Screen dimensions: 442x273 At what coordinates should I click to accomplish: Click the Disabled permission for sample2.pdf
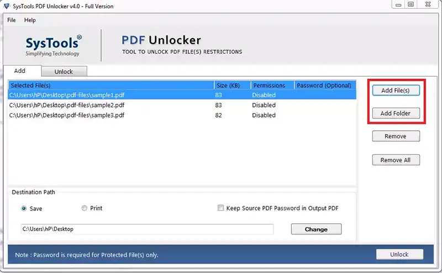click(x=264, y=105)
